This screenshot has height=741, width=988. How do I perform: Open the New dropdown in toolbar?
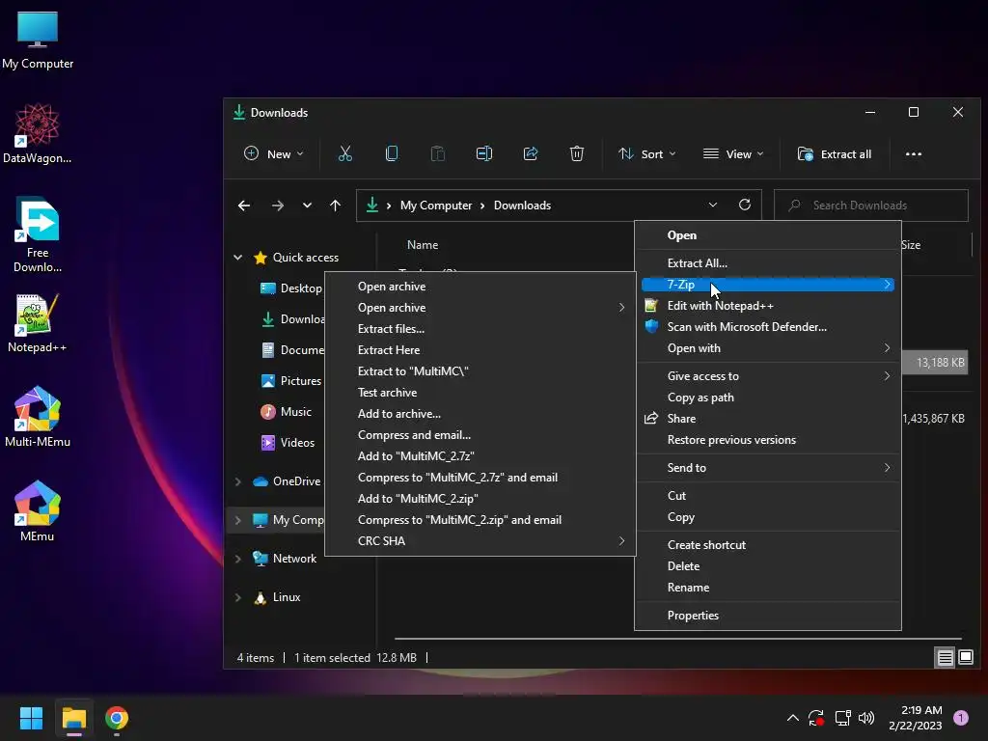pyautogui.click(x=273, y=153)
